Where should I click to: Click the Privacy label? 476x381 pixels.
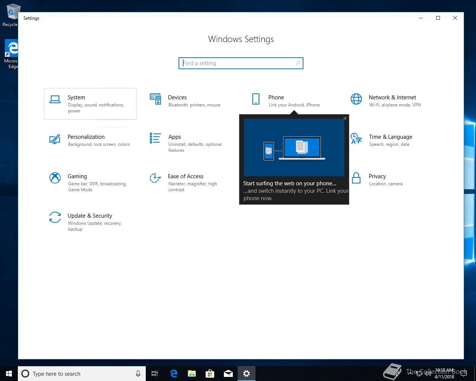click(x=377, y=176)
